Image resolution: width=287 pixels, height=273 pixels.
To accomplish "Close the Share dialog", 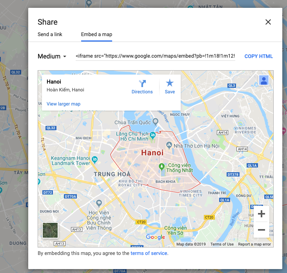I will coord(268,22).
